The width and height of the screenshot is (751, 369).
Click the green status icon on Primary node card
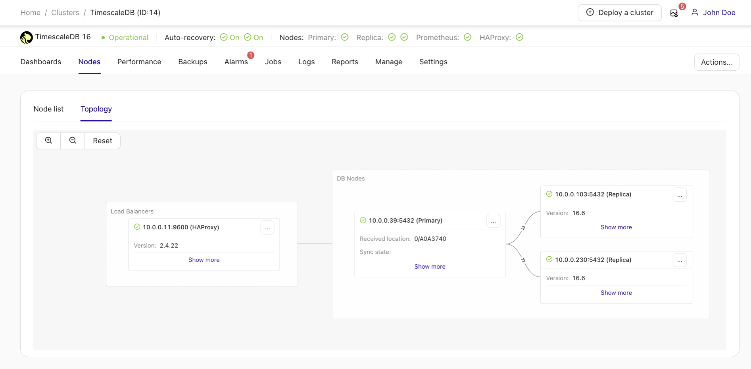point(363,221)
